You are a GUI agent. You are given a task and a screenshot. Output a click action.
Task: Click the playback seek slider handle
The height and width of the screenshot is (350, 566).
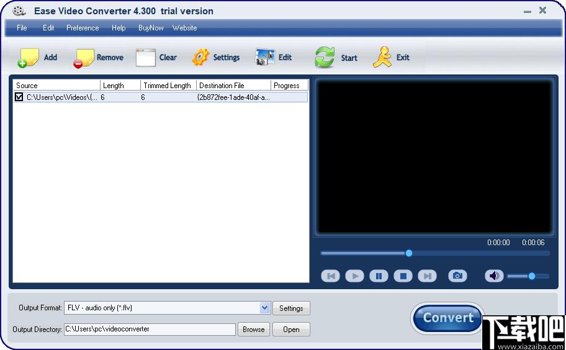click(408, 253)
